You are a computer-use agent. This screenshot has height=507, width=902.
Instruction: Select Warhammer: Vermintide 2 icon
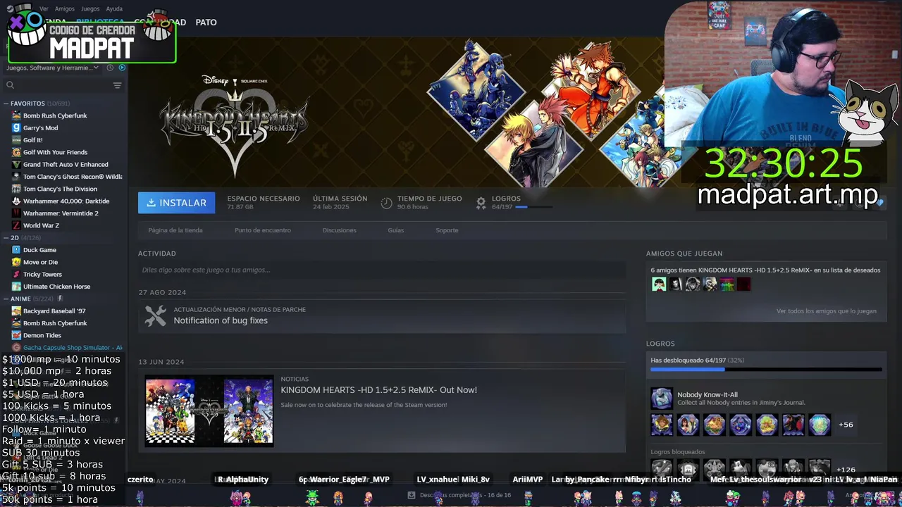tap(16, 213)
